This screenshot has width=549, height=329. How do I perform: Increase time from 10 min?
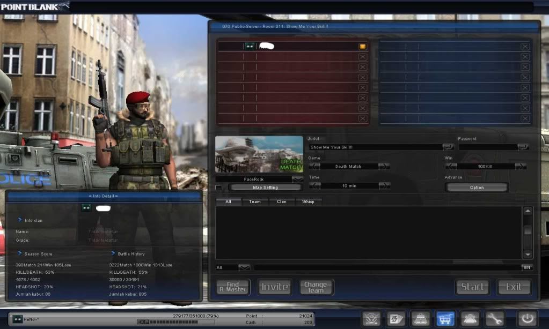coord(384,185)
